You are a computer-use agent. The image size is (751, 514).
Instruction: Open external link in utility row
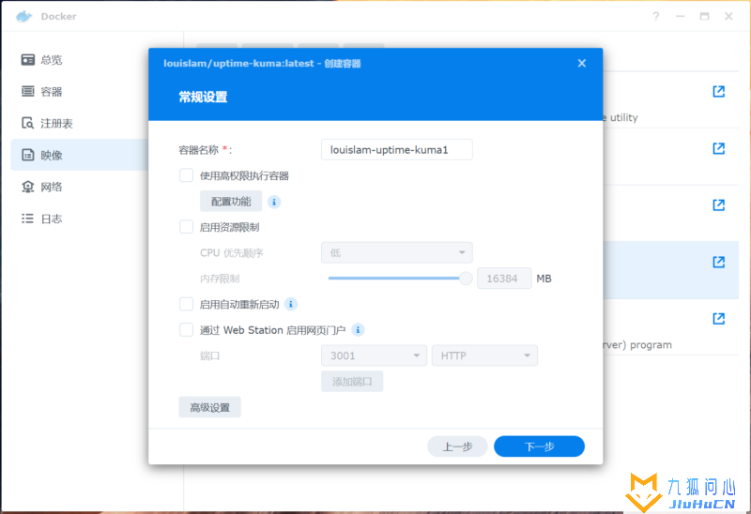click(x=718, y=91)
